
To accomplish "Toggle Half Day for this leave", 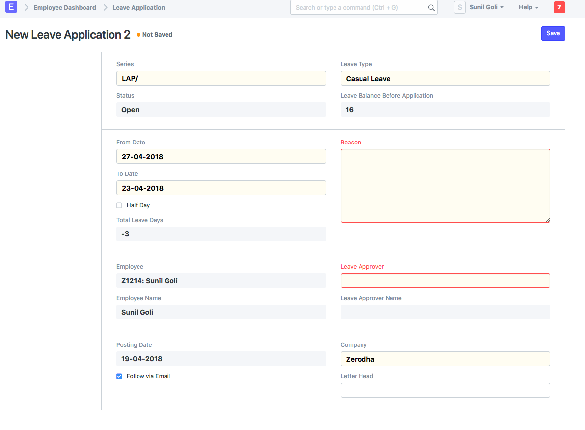I will tap(119, 205).
